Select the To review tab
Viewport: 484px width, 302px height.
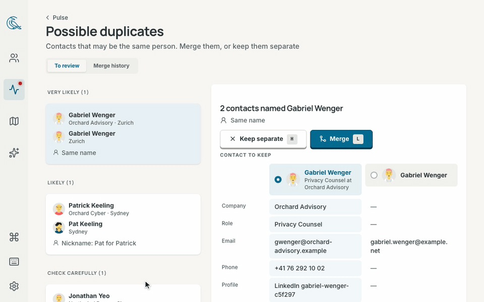67,65
